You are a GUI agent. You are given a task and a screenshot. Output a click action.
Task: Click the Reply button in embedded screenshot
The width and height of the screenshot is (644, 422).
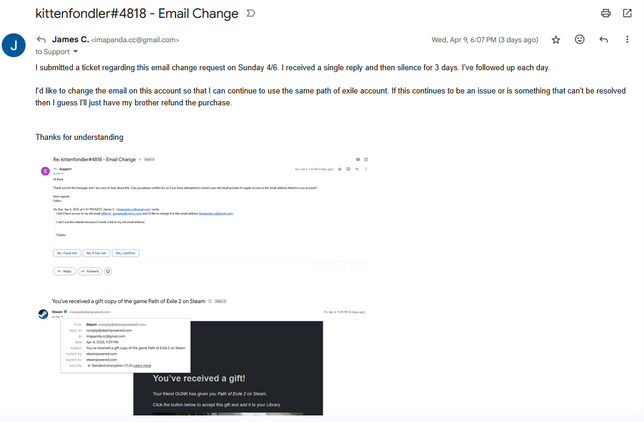coord(64,271)
